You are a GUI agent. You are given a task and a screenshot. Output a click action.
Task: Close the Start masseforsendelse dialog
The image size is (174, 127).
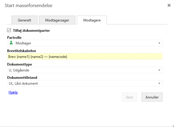169,5
